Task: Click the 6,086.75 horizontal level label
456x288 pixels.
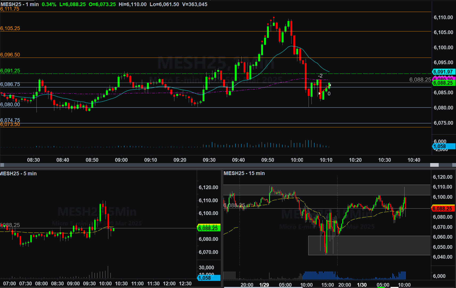Action: (x=10, y=84)
